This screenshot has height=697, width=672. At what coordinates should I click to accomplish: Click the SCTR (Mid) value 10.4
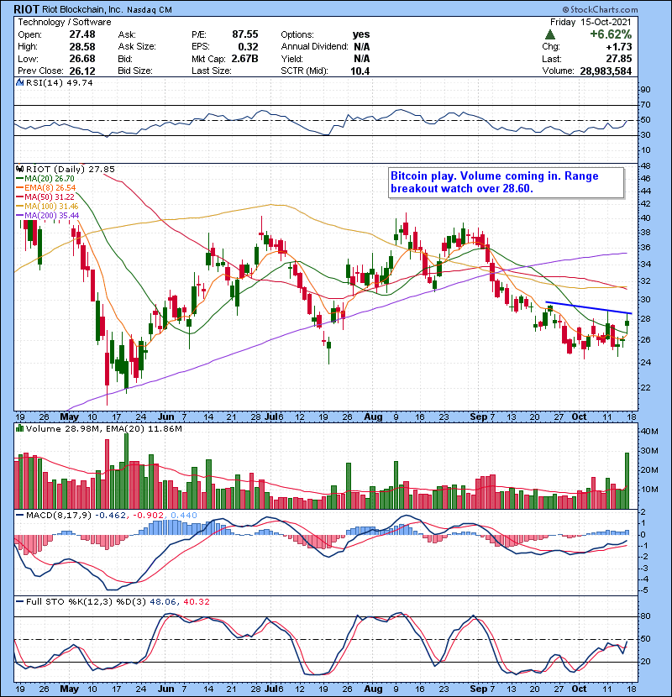tap(360, 71)
